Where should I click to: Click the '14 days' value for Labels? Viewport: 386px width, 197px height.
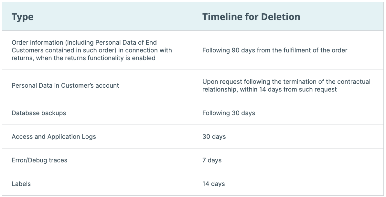click(x=213, y=184)
